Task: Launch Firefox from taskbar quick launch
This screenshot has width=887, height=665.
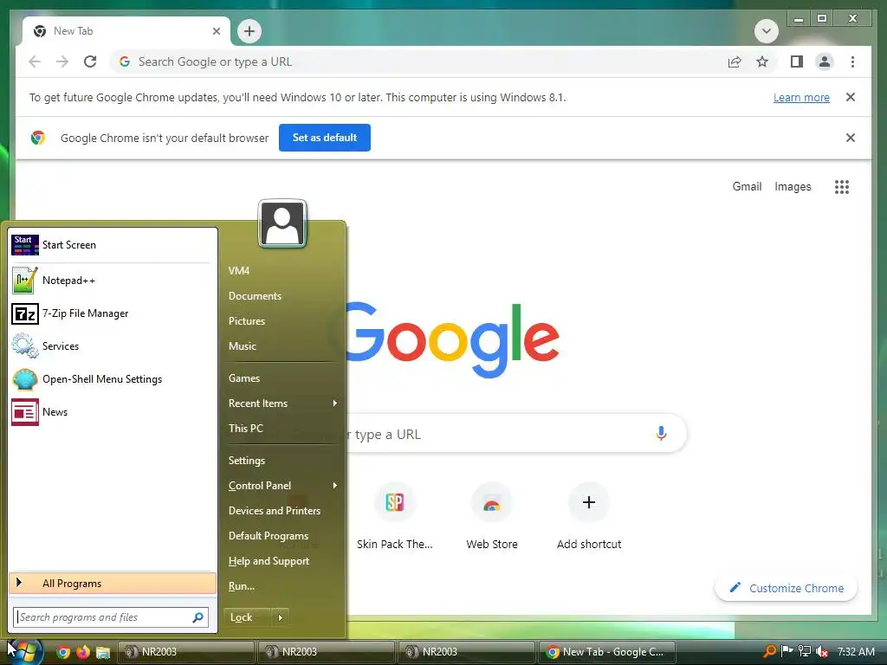Action: click(82, 652)
